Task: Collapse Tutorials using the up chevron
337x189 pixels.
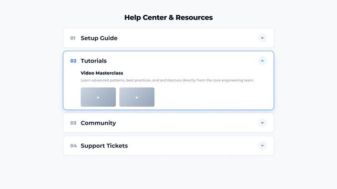Action: pos(262,61)
